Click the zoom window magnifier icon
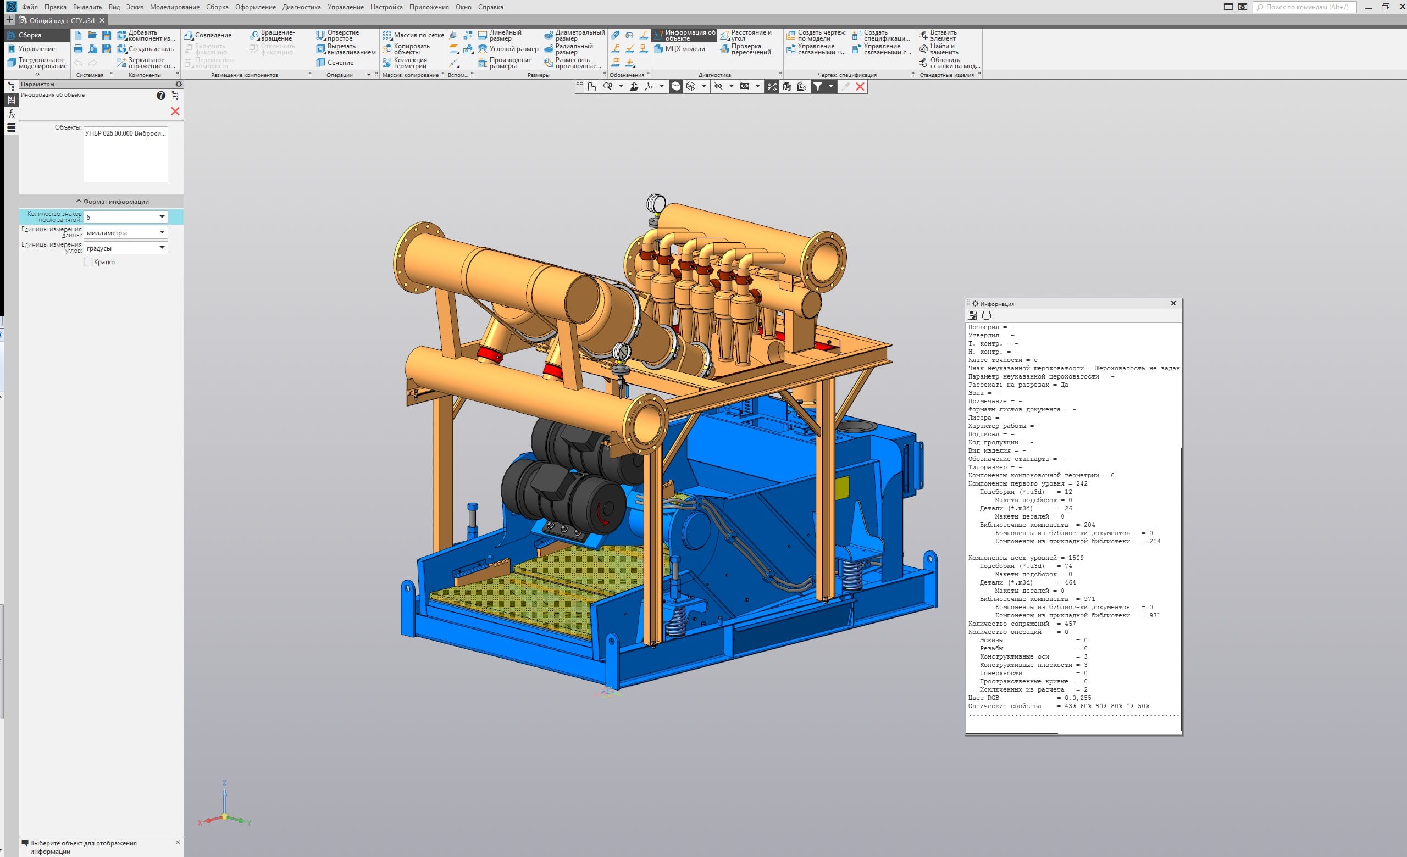 (x=607, y=86)
